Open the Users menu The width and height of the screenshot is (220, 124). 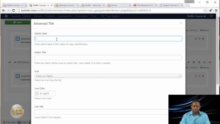coord(27,16)
